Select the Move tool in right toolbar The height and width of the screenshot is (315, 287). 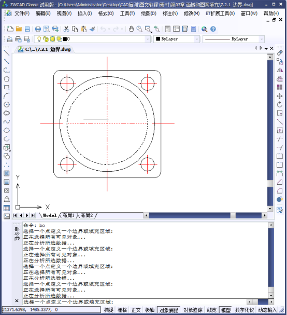tap(280, 96)
